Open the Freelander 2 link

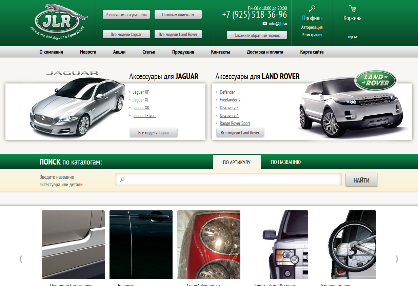(x=230, y=100)
